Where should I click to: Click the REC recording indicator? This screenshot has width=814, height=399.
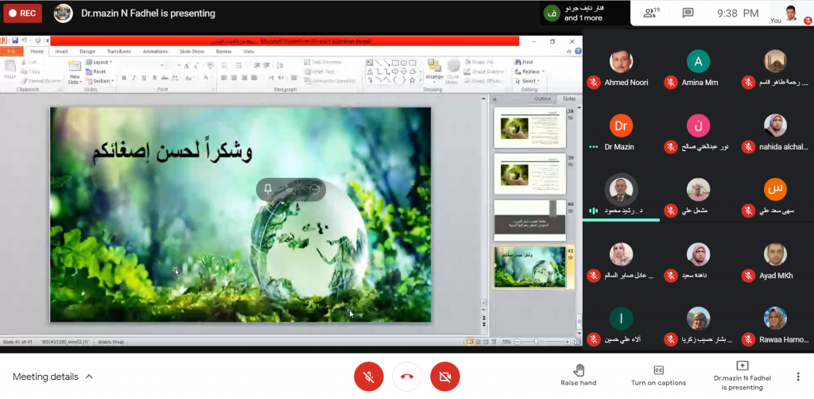(22, 14)
